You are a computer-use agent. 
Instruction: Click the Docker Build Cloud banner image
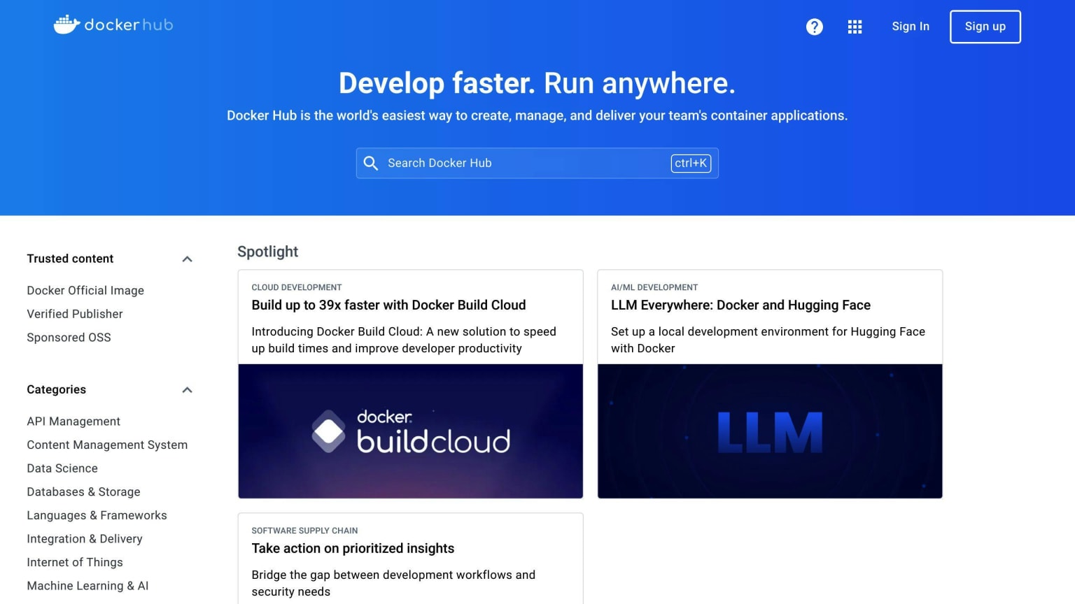tap(410, 431)
